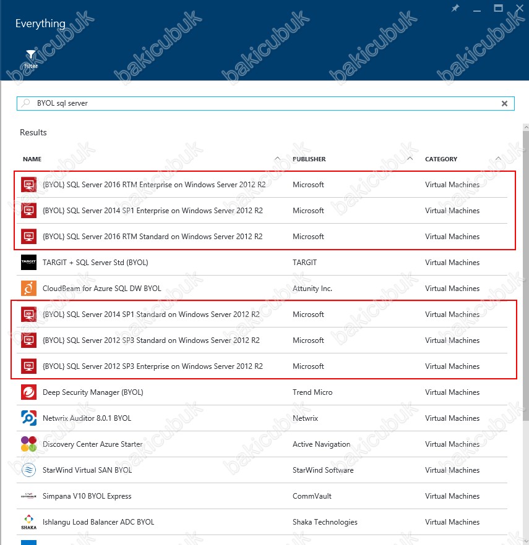Select 'Netwrix Auditor 8.0.1 BYOL' entry
The height and width of the screenshot is (545, 529).
pos(87,418)
